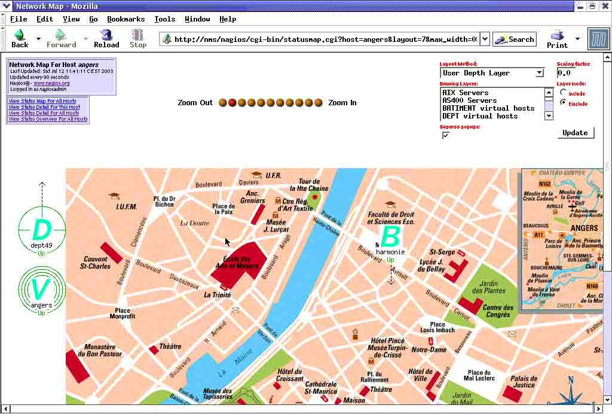Click the Search button
Viewport: 612px width, 414px height.
(x=515, y=39)
